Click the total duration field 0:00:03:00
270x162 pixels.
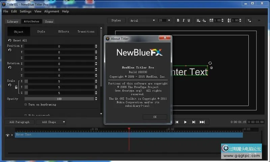[256, 122]
